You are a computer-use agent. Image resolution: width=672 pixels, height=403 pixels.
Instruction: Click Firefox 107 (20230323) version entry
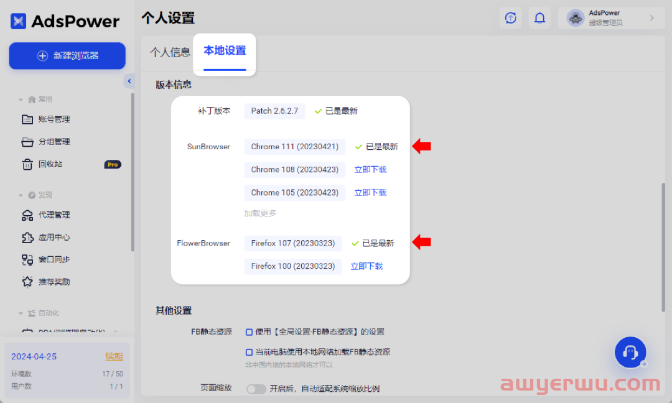(x=293, y=243)
